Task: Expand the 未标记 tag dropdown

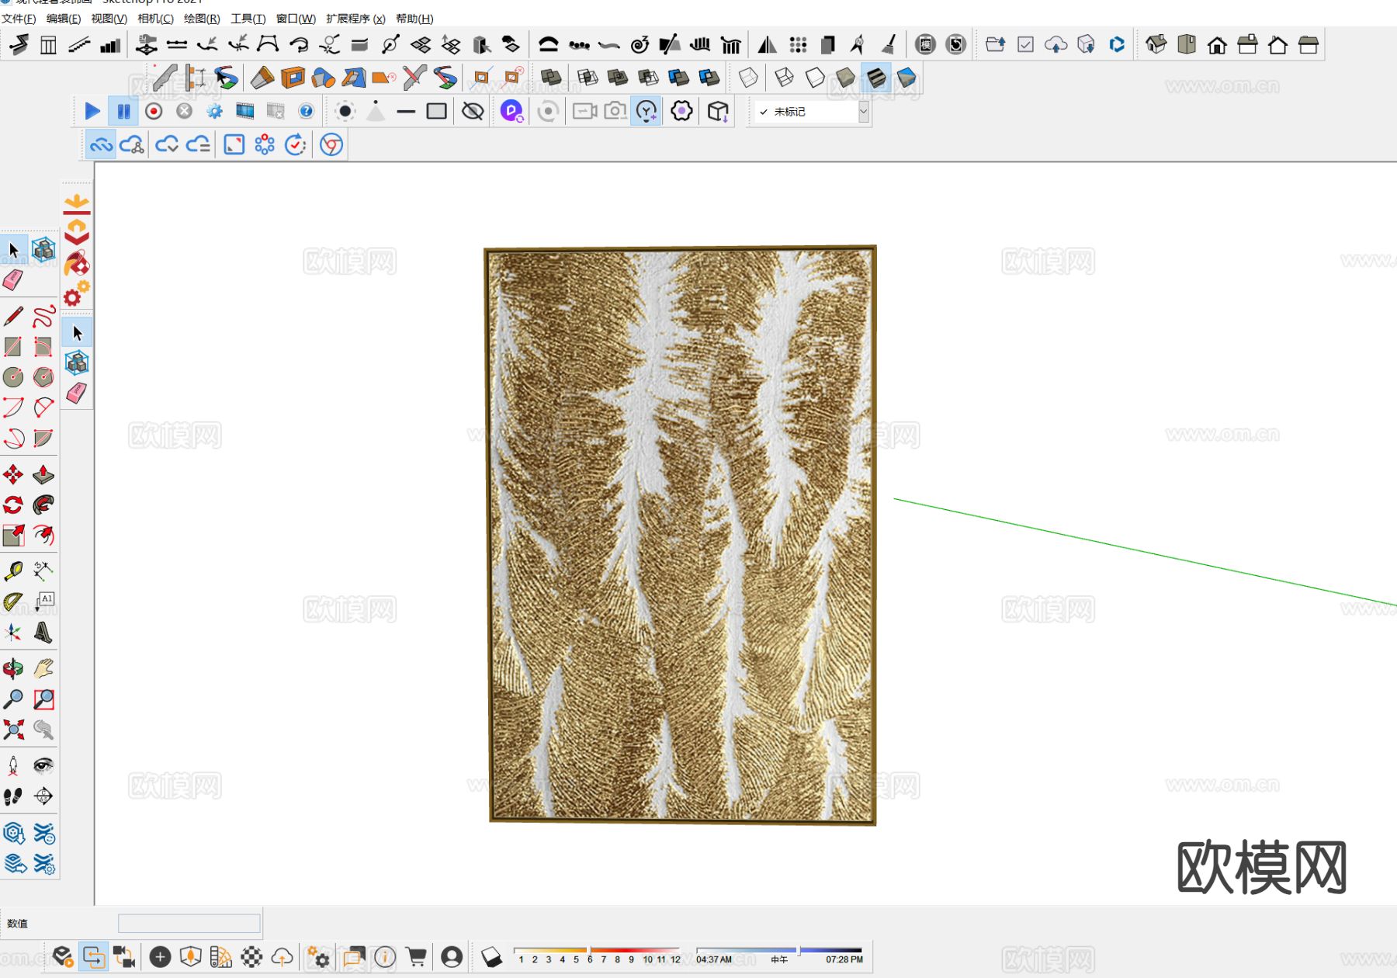Action: tap(863, 112)
